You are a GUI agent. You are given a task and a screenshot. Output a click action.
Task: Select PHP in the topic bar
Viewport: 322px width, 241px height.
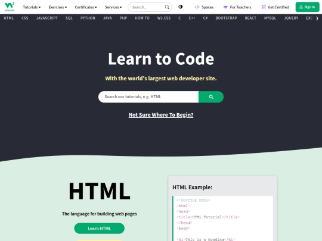(x=123, y=18)
